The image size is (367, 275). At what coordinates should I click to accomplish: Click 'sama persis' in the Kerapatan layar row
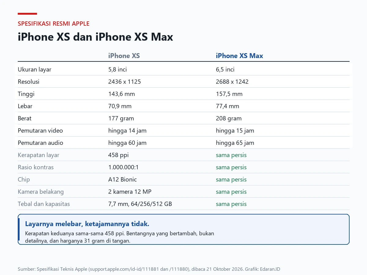[x=231, y=155]
